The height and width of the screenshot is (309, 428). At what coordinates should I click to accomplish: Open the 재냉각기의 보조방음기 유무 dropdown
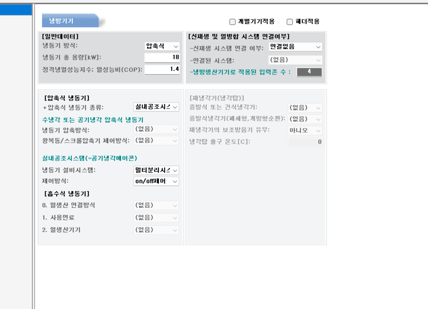[x=305, y=130]
